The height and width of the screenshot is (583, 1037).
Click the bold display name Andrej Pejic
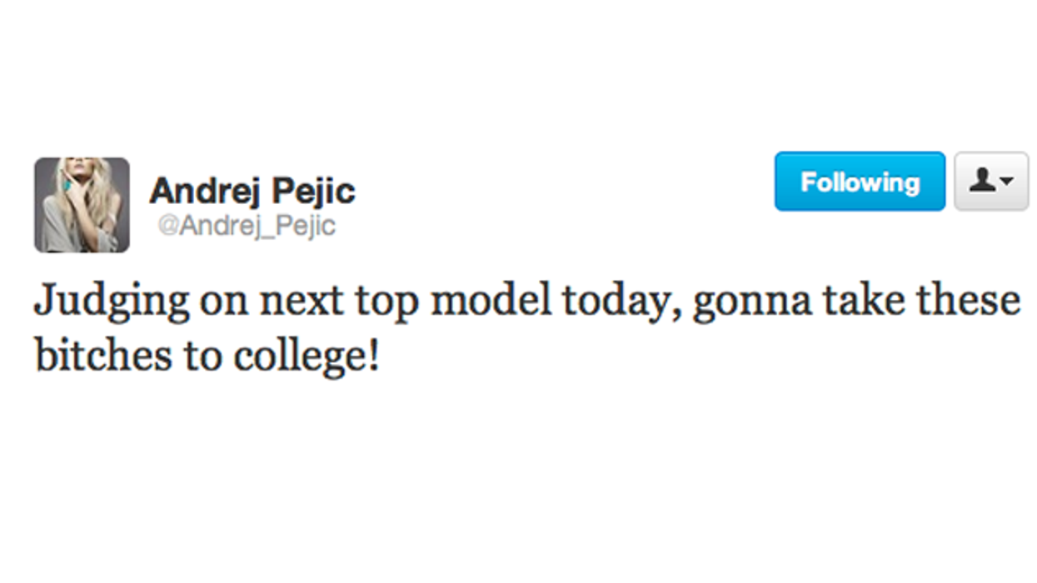(x=251, y=191)
